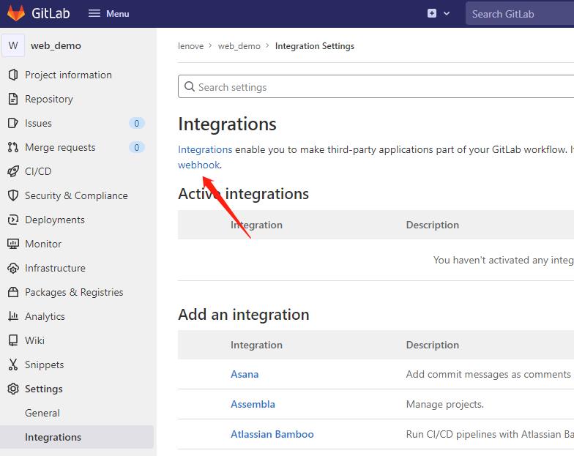Click the CI/CD rocket icon
Image resolution: width=574 pixels, height=456 pixels.
(x=13, y=171)
